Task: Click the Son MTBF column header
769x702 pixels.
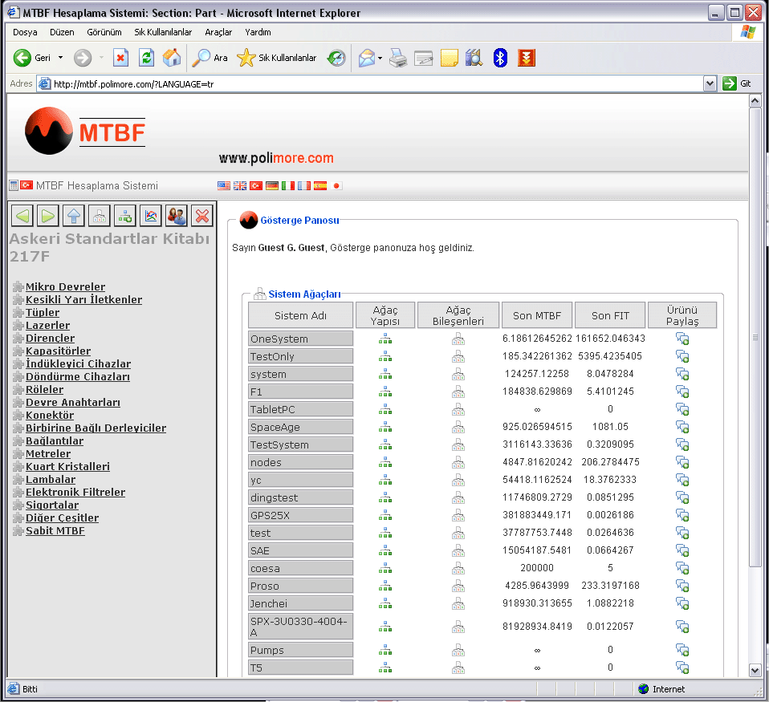Action: tap(537, 316)
